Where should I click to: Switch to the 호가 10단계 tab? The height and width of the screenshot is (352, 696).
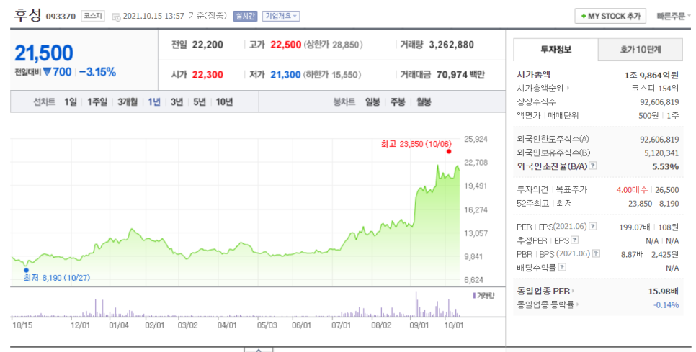(641, 50)
